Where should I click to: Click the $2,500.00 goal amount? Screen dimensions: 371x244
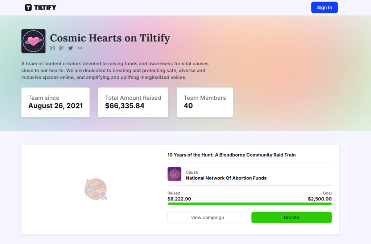[320, 199]
